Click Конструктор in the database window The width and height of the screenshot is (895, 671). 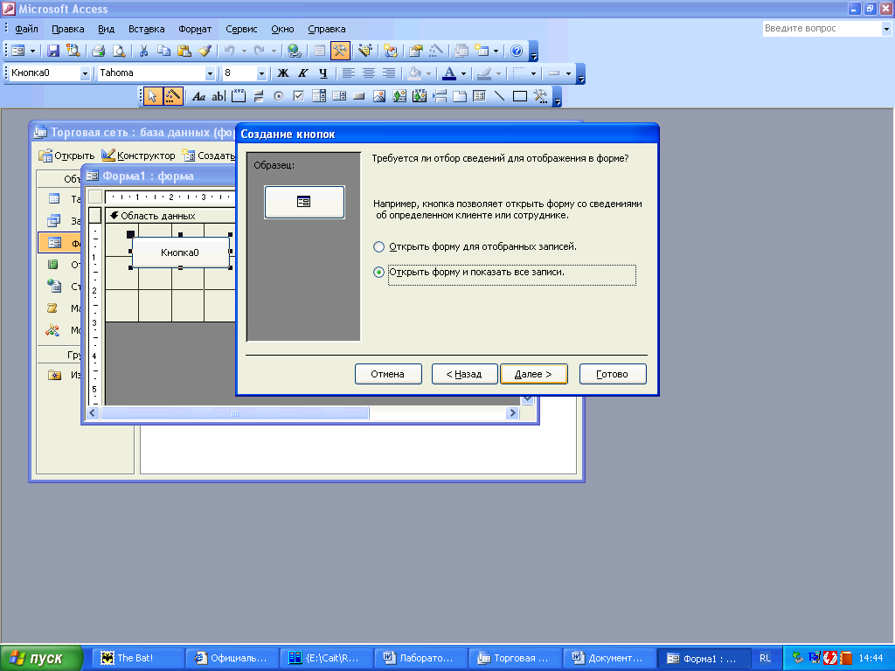pos(138,156)
